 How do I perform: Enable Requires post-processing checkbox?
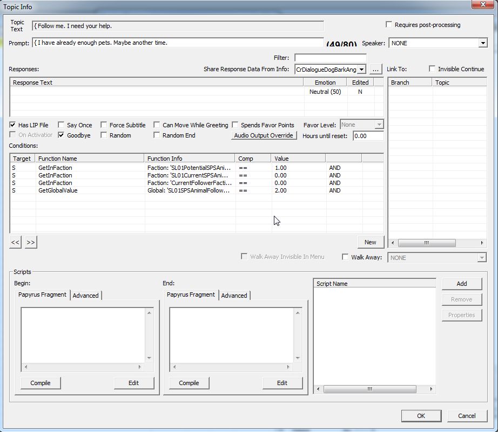pyautogui.click(x=389, y=24)
